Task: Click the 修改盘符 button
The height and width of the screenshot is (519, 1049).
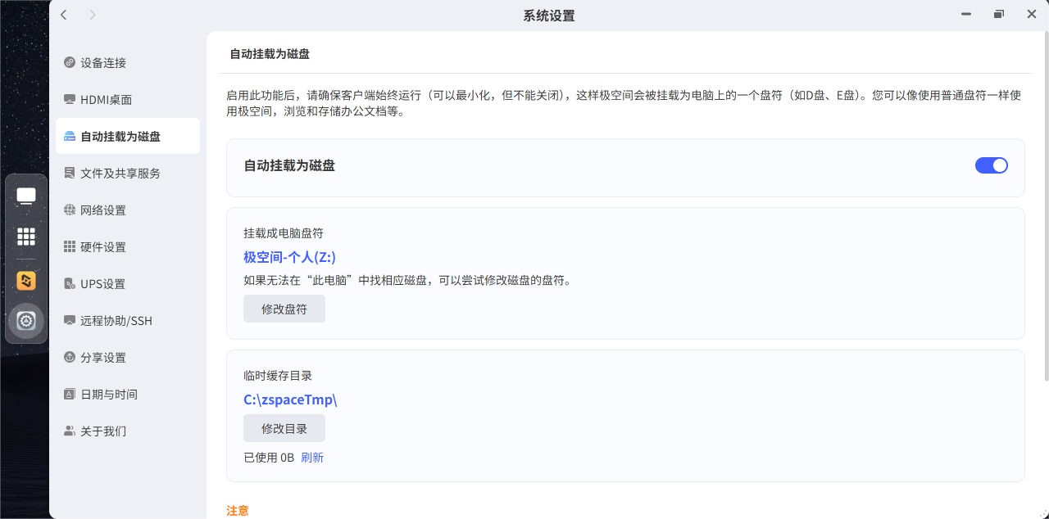Action: click(284, 309)
